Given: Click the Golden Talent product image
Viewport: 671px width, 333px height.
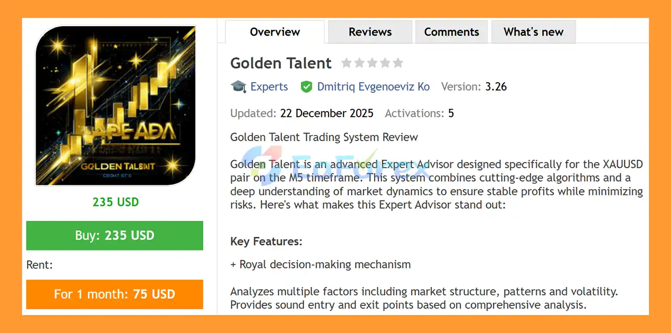Looking at the screenshot, I should [115, 106].
